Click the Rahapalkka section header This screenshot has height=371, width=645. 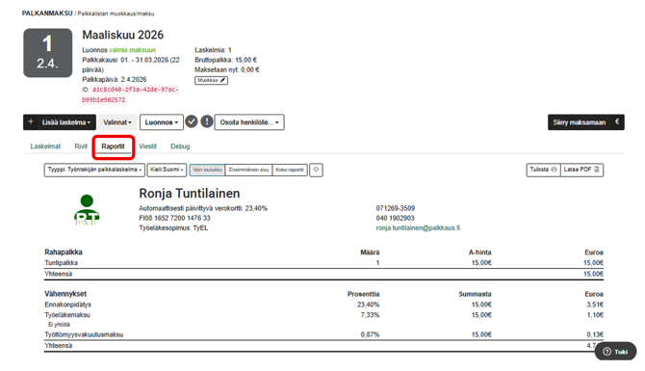pos(64,252)
